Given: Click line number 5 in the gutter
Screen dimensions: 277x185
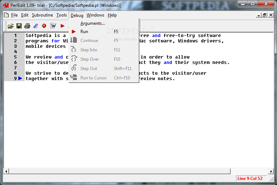Looking at the screenshot, I should [15, 57].
